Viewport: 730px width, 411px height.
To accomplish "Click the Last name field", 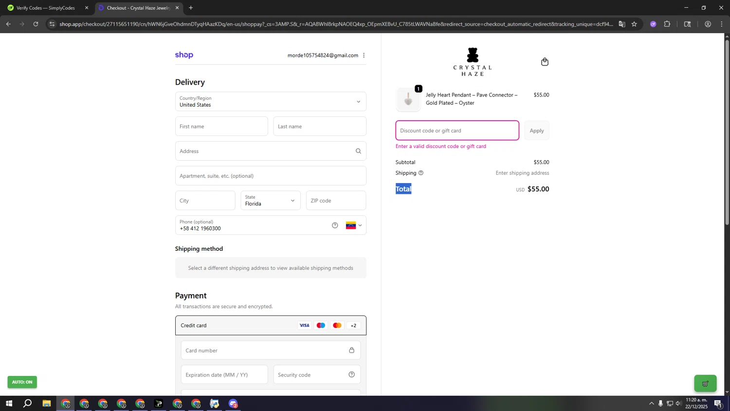I will (x=320, y=126).
